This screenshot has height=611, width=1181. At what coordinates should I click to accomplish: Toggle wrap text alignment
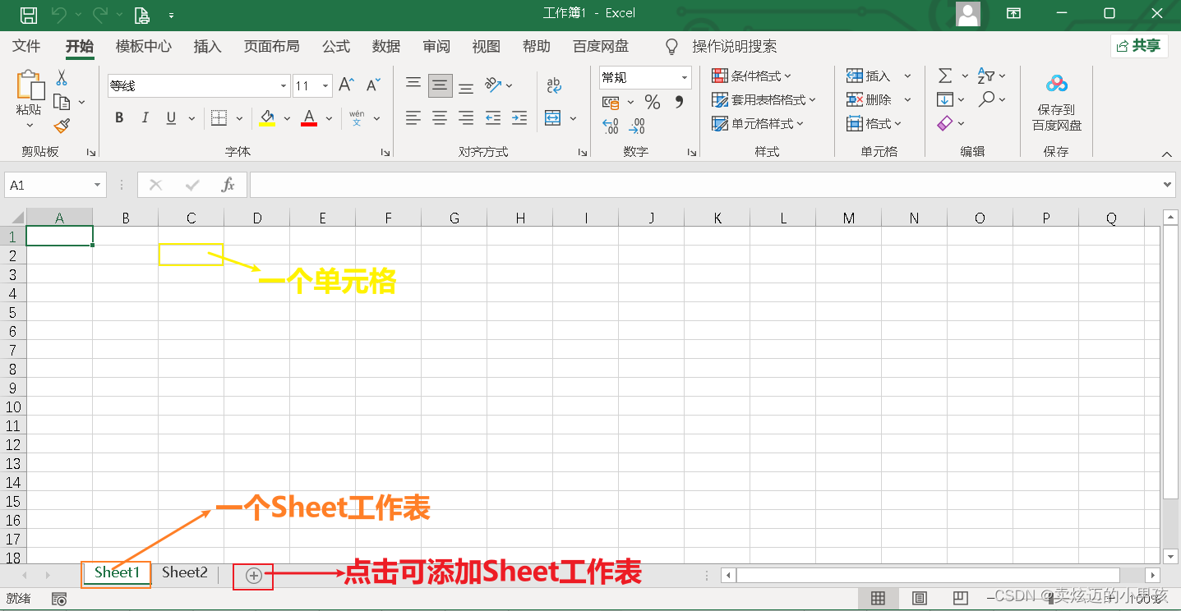(554, 85)
